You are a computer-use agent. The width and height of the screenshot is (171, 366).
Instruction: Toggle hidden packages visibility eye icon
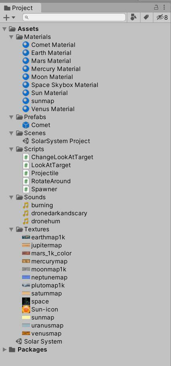[x=162, y=17]
